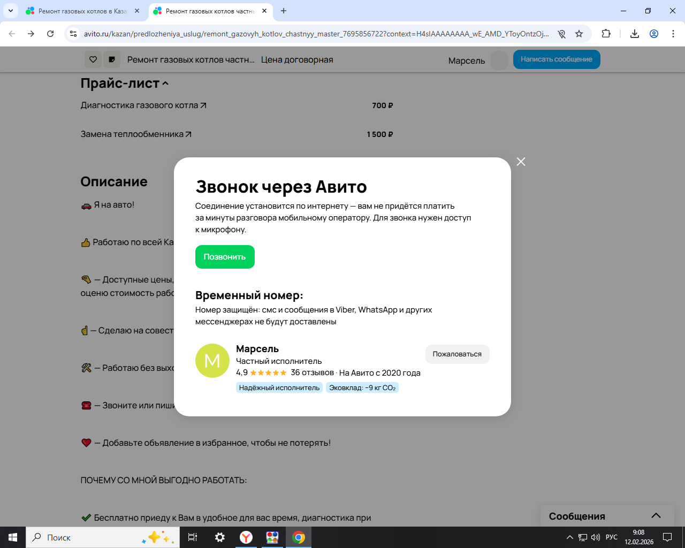Click the Написать сообщение button

pos(556,59)
